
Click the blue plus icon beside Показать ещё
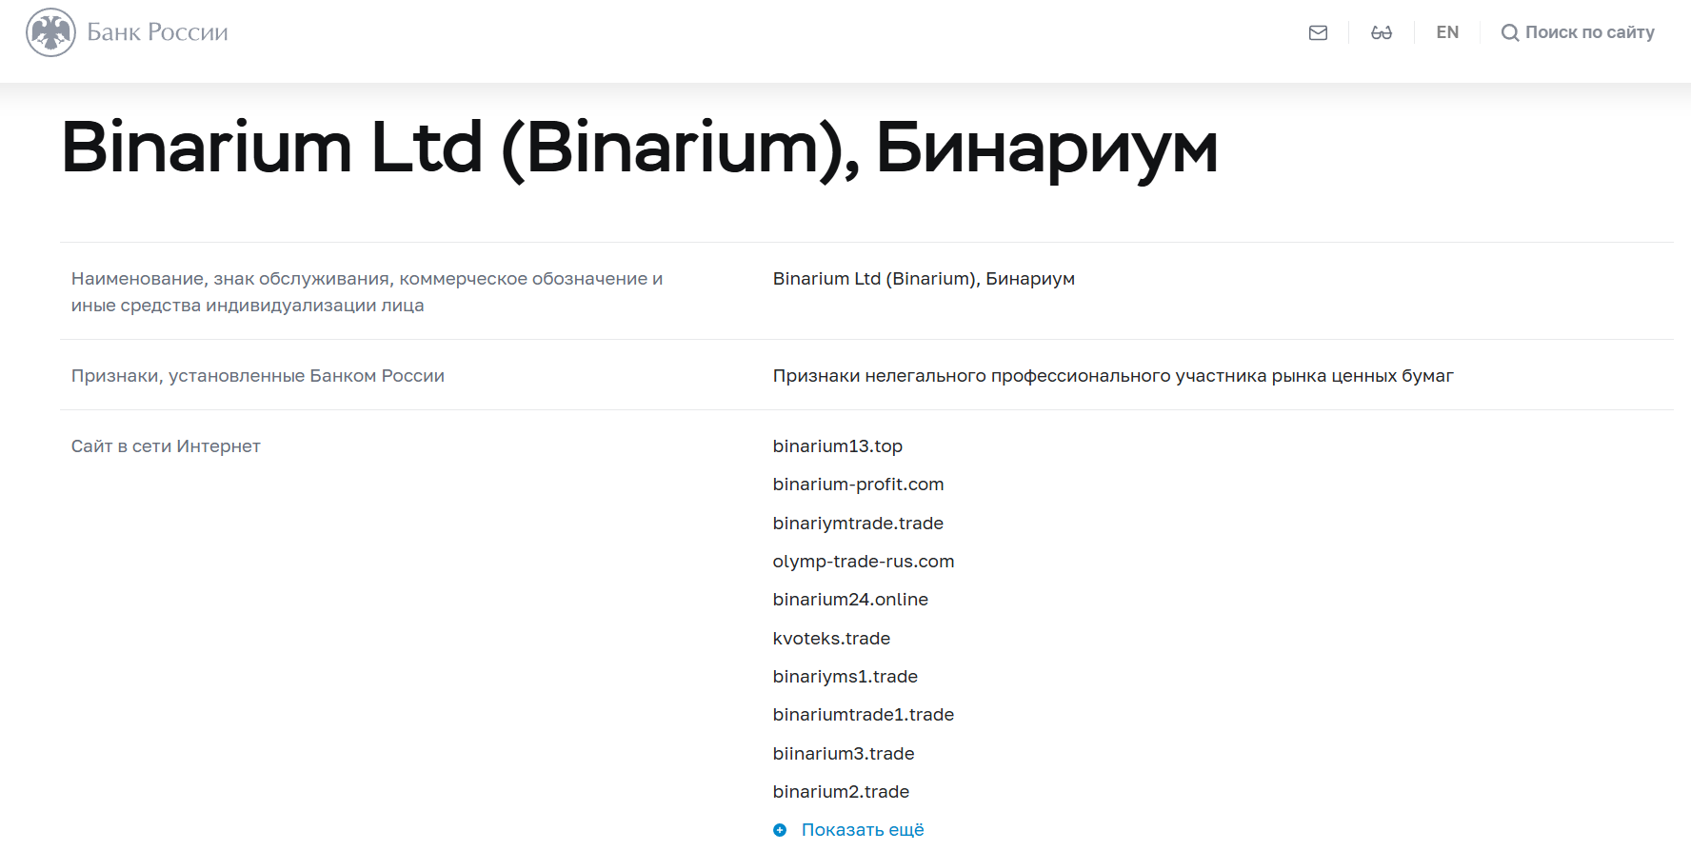(x=780, y=830)
